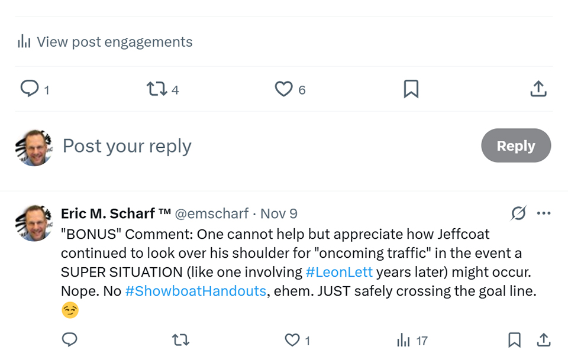The image size is (568, 363).
Task: Like the BONUS Comment reply with 1 like
Action: pyautogui.click(x=293, y=340)
